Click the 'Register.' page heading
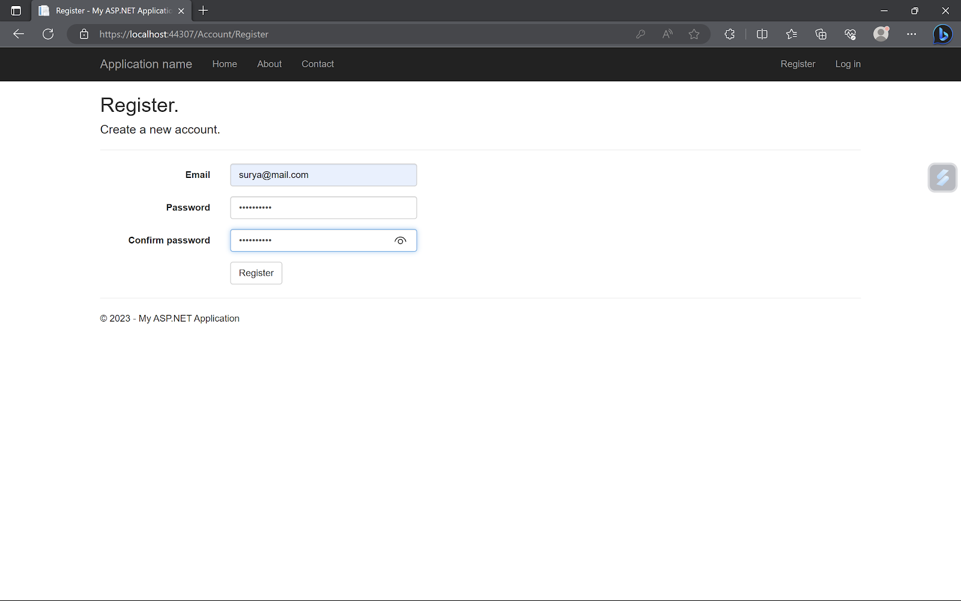This screenshot has height=601, width=961. point(139,105)
